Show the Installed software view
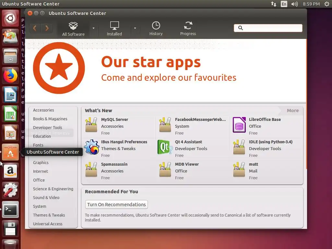Screen dimensions: 332x249 coord(114,29)
